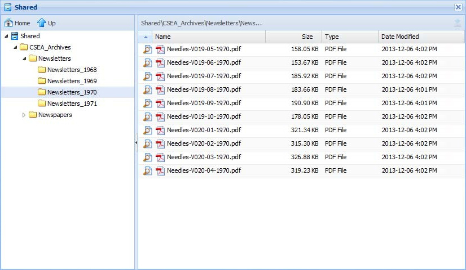Preview Needles-V020-03-1970.pdf with magnifier icon

pos(147,157)
